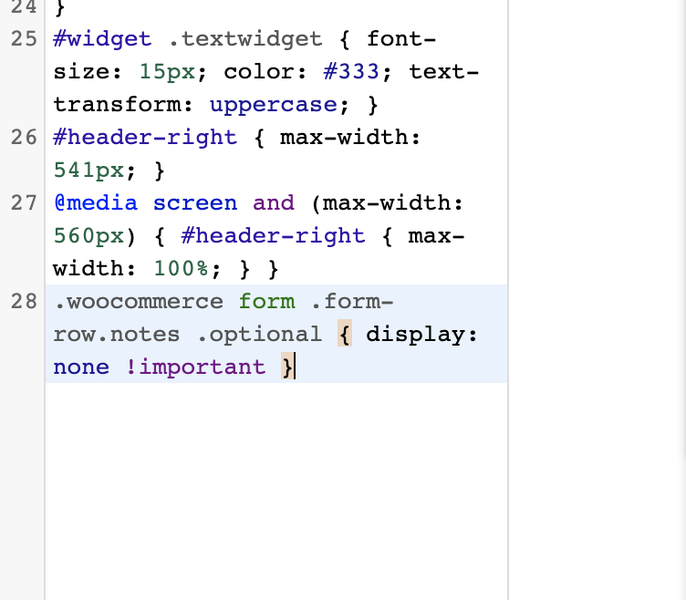Click the uppercase keyword value
Screen dimensions: 686x600
(273, 105)
